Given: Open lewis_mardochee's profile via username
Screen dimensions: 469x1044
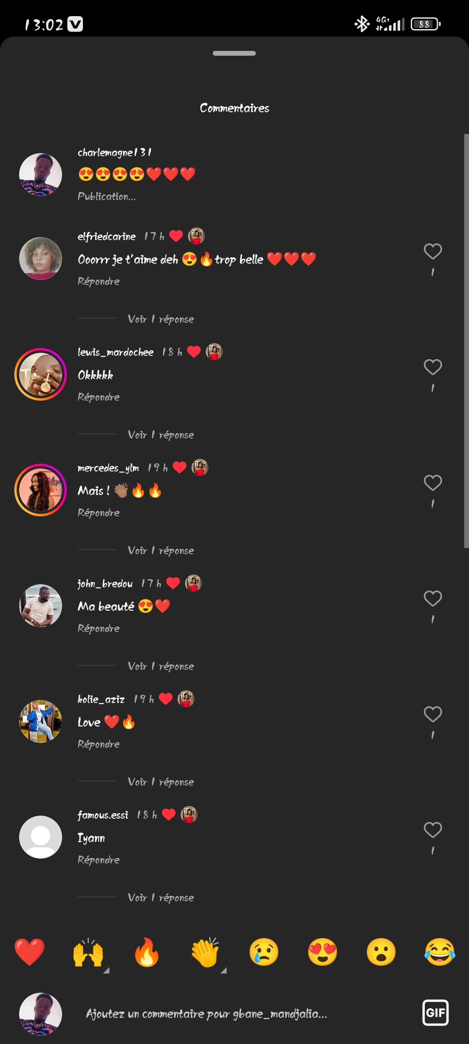Looking at the screenshot, I should pos(116,352).
